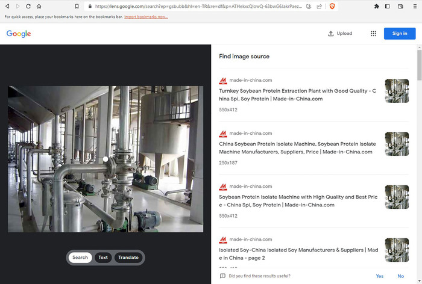
Task: Click the Google logo
Action: pos(19,34)
